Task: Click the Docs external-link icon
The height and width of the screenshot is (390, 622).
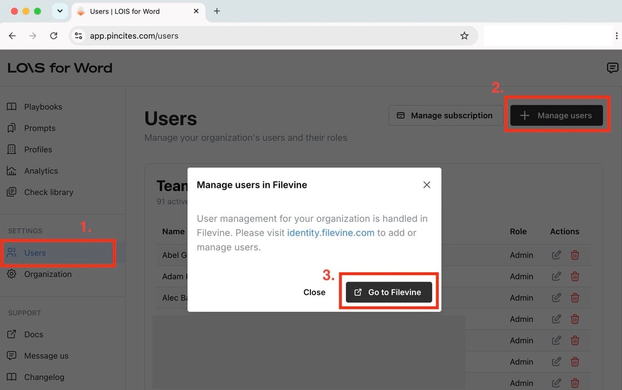Action: click(12, 334)
